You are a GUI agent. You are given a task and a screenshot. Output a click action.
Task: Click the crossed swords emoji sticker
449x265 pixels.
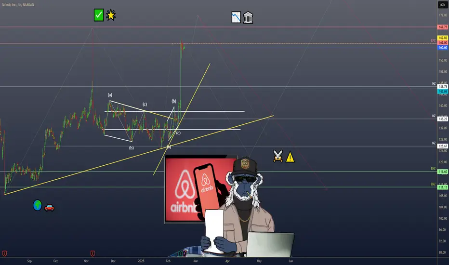coord(278,157)
